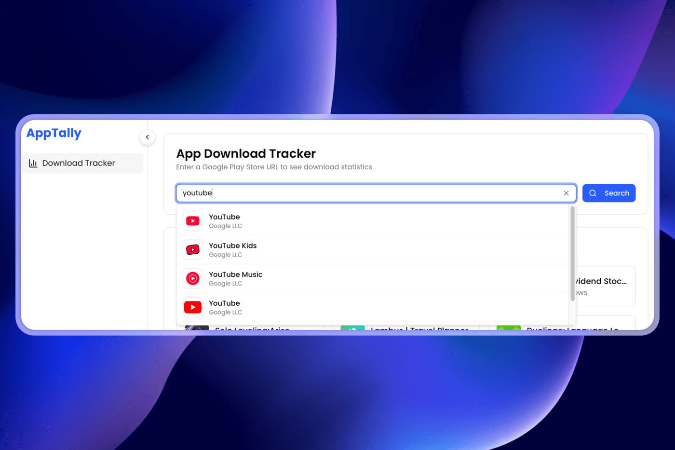
Task: Click the YouTube icon in the first suggestion
Action: pos(193,221)
